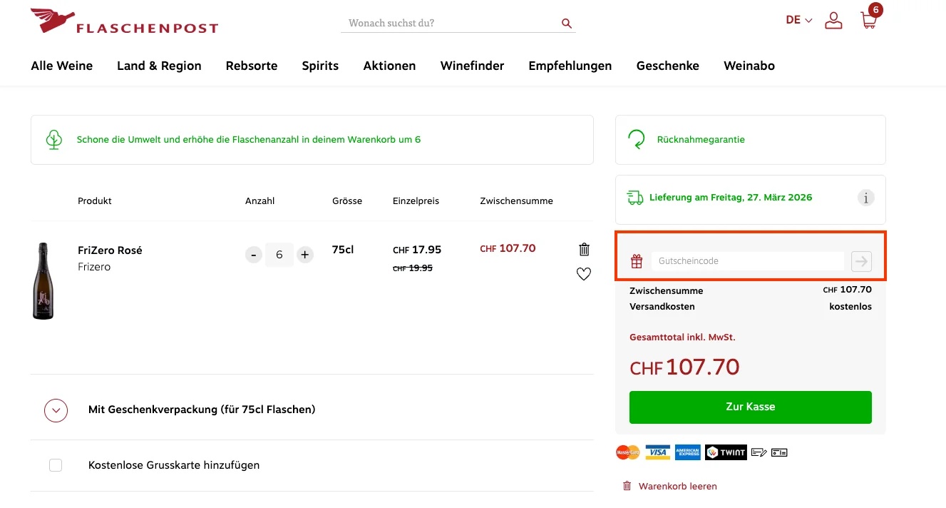The image size is (946, 508).
Task: Delete FriZero Rosé using the trash icon
Action: [x=584, y=249]
